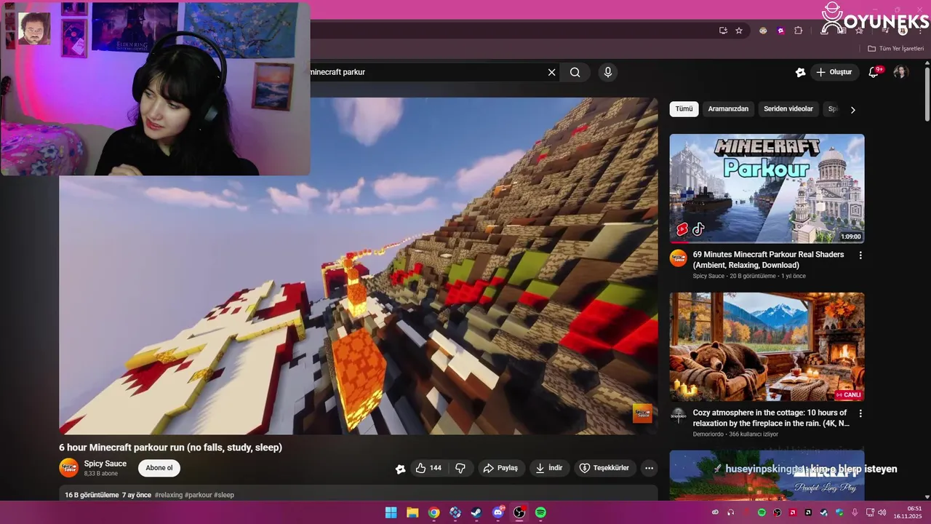Open the Spicy Sauce link under the 69 Minutes video

(x=708, y=277)
